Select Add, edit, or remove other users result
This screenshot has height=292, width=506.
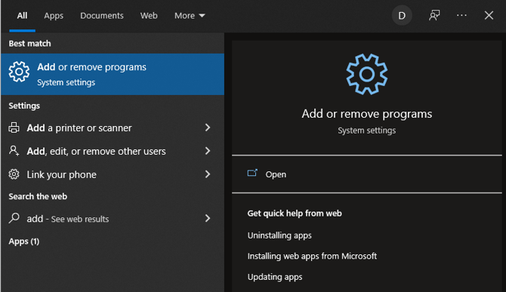click(113, 151)
